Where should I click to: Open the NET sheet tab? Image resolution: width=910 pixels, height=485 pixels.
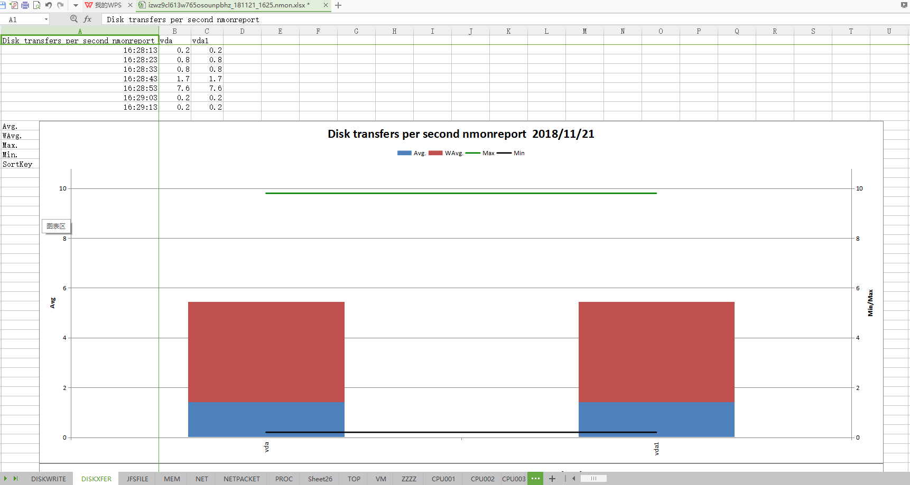pos(202,479)
